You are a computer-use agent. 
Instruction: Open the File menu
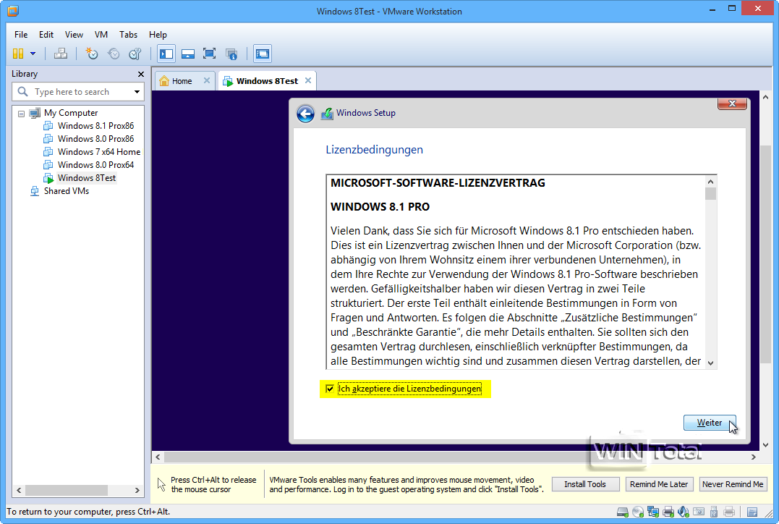[21, 35]
